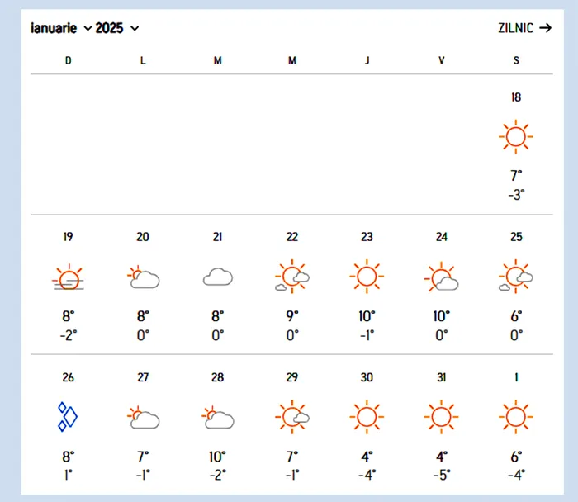
Task: Open the ZILNIC daily view link
Action: (516, 27)
